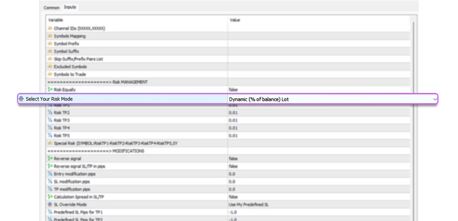This screenshot has height=221, width=458.
Task: Click the risk mode dropdown chevron arrow
Action: 435,99
